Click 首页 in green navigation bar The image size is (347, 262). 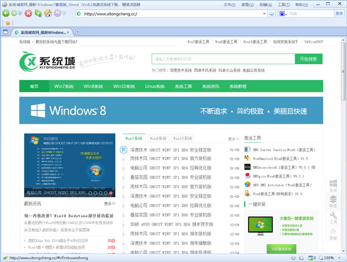click(x=34, y=86)
